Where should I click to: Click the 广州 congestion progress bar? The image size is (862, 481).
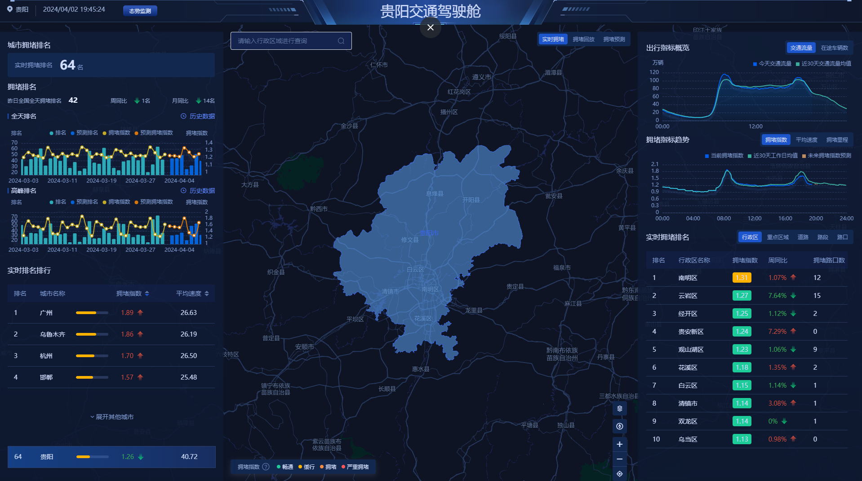92,313
